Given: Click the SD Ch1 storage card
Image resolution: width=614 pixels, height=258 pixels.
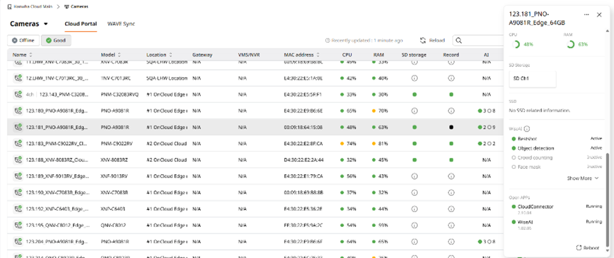Looking at the screenshot, I should click(x=532, y=78).
